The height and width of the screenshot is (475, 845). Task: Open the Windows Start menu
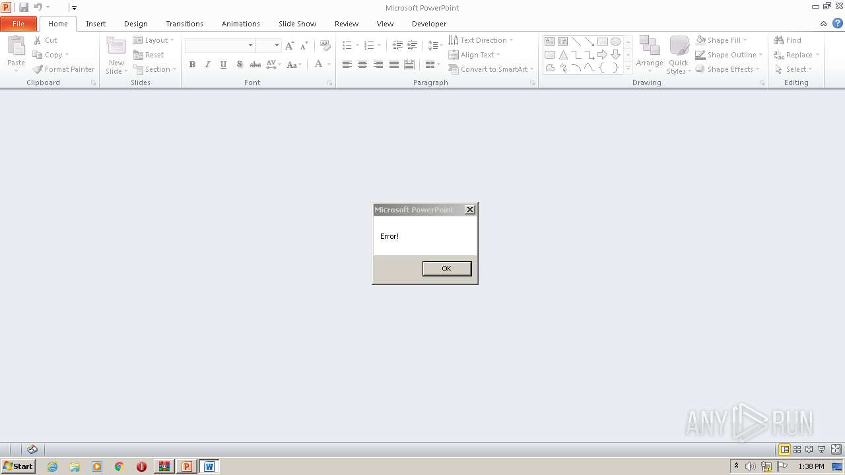point(18,466)
